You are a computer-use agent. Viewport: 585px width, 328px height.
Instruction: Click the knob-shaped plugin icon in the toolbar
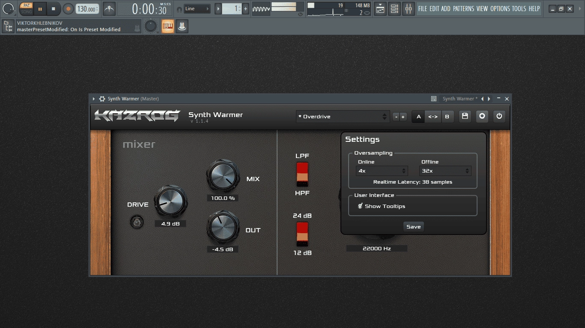click(182, 26)
